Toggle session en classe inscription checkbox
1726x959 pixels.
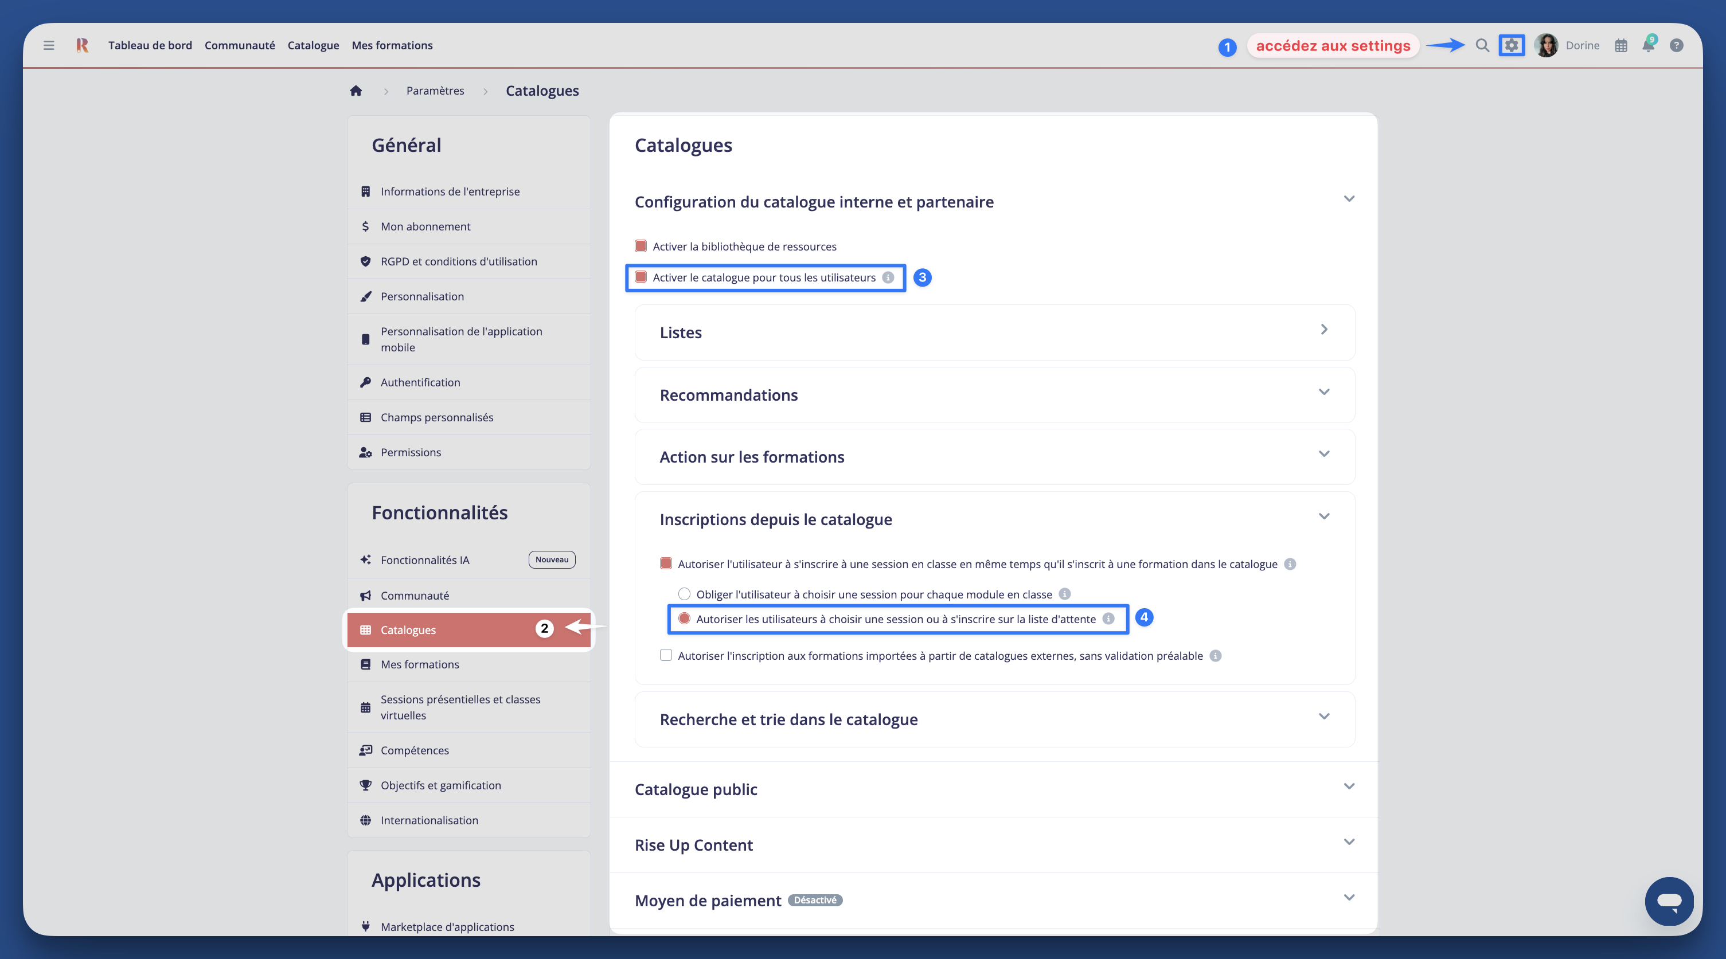click(x=665, y=563)
